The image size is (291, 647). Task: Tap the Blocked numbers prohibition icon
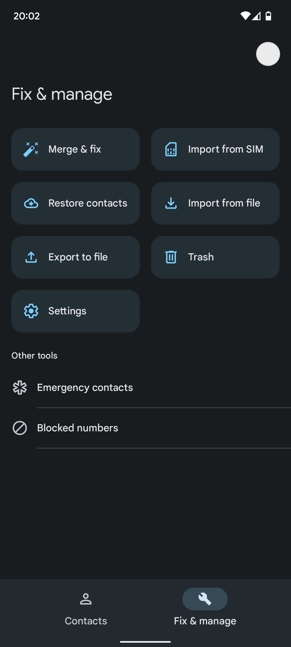click(x=20, y=428)
